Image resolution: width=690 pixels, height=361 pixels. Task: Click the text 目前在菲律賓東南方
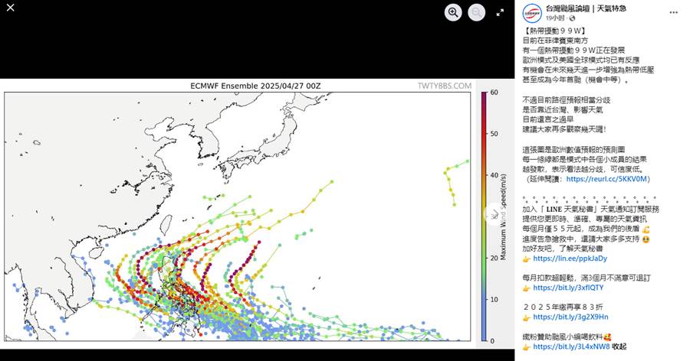555,41
